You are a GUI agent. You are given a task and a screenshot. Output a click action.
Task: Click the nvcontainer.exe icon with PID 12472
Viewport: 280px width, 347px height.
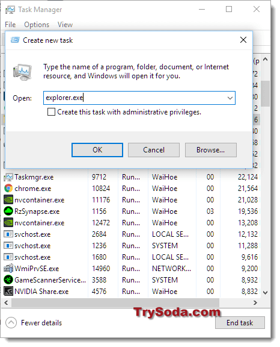8,223
